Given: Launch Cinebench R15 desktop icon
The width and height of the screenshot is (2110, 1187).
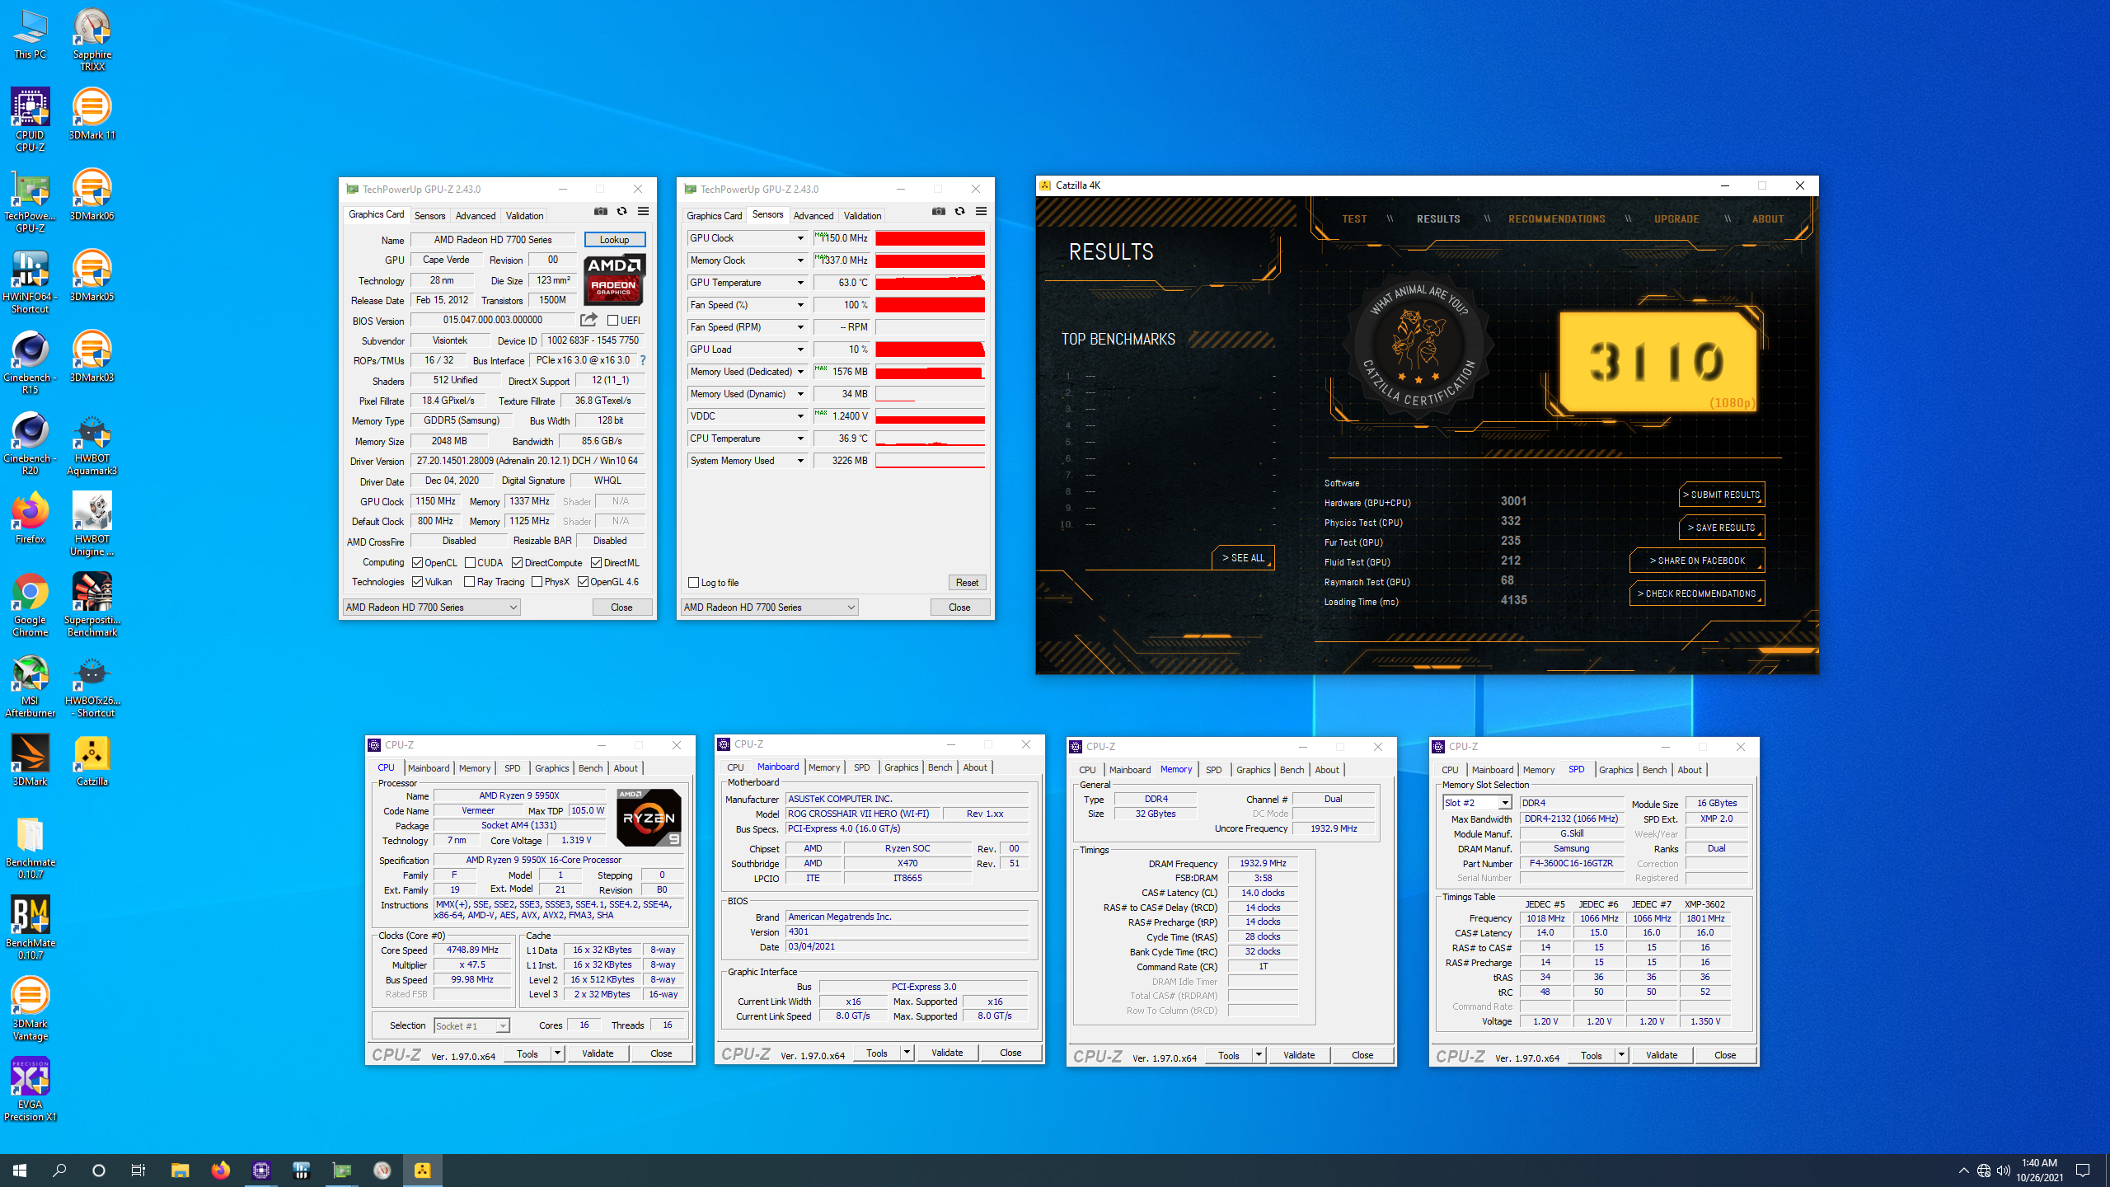Looking at the screenshot, I should pos(30,363).
